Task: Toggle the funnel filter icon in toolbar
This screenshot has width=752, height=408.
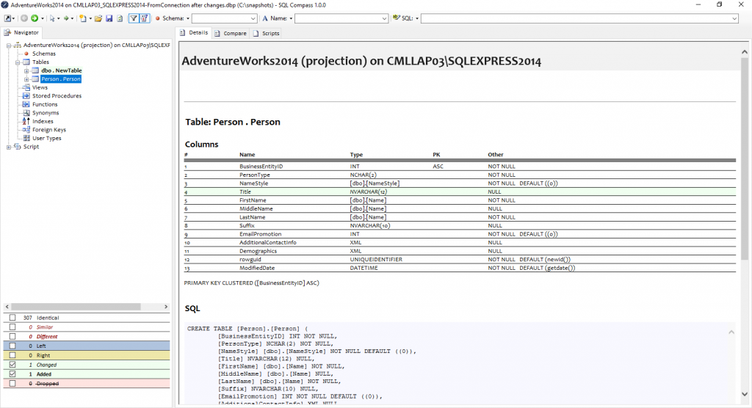Action: [134, 18]
